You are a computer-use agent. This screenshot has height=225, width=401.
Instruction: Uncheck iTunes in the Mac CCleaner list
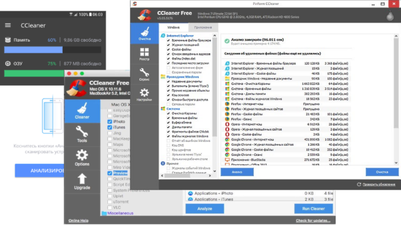click(x=109, y=127)
